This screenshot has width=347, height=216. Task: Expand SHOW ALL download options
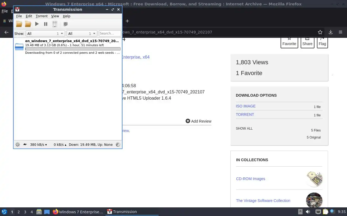[x=244, y=129]
